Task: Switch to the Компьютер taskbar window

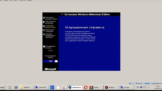Action: (x=42, y=87)
